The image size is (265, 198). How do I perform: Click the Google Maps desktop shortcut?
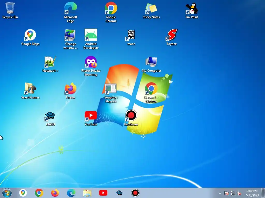click(30, 37)
